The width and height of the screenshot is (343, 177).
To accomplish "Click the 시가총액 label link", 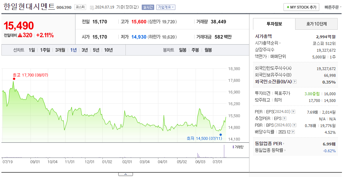I will coord(263,36).
